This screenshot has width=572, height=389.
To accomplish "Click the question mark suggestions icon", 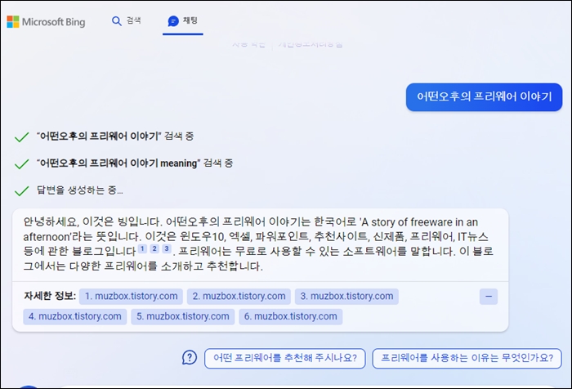I will click(190, 358).
